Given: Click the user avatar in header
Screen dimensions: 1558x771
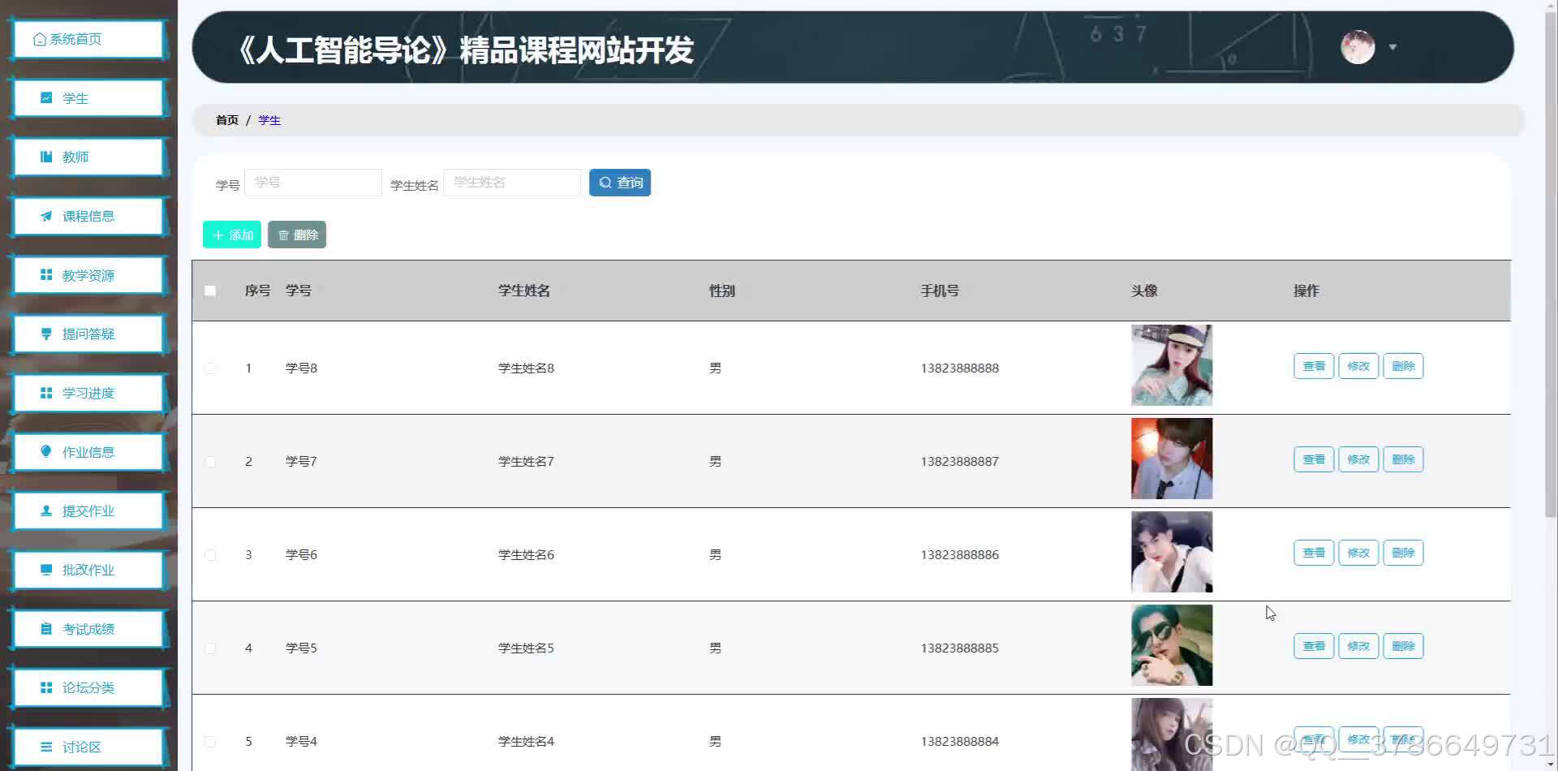Looking at the screenshot, I should point(1358,47).
